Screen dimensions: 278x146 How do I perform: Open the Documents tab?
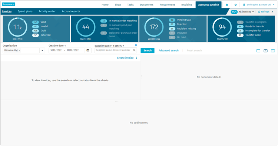point(147,5)
